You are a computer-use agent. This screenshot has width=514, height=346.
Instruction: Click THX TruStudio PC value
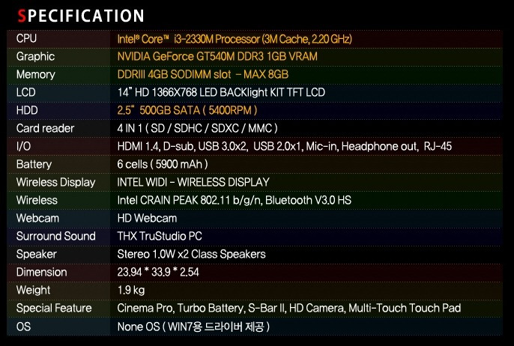click(x=160, y=236)
